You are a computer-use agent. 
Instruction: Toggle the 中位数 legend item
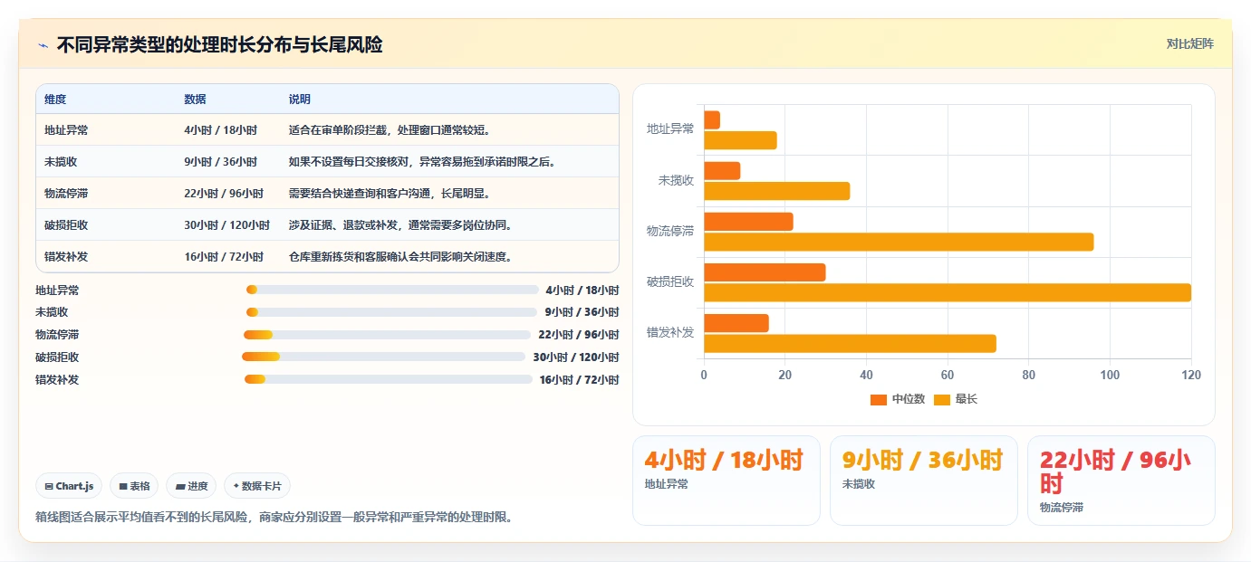(897, 399)
